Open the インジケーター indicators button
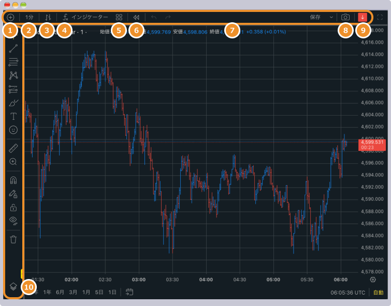Viewport: 391px width, 306px height. 85,17
